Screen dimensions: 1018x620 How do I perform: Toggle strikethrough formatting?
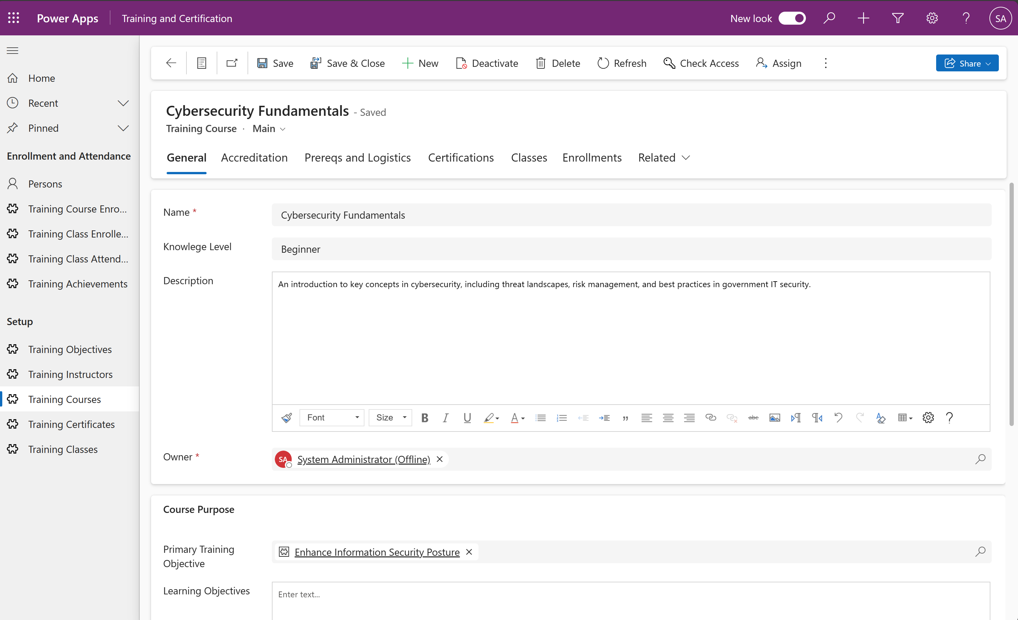tap(753, 418)
